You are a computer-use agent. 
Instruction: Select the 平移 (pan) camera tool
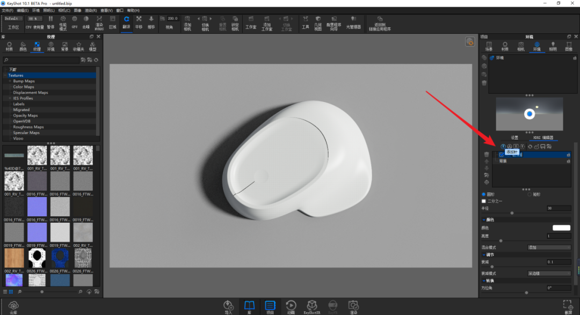[139, 23]
